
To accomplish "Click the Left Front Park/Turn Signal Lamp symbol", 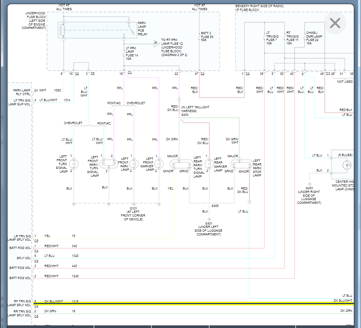I will [109, 164].
